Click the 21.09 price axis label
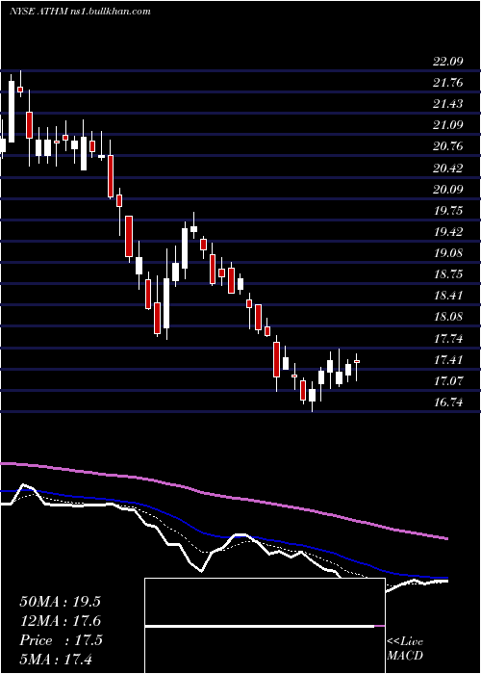 (448, 125)
